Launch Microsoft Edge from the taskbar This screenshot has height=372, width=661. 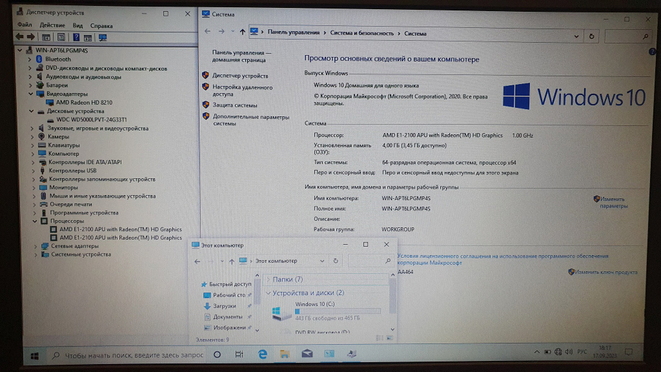point(262,354)
